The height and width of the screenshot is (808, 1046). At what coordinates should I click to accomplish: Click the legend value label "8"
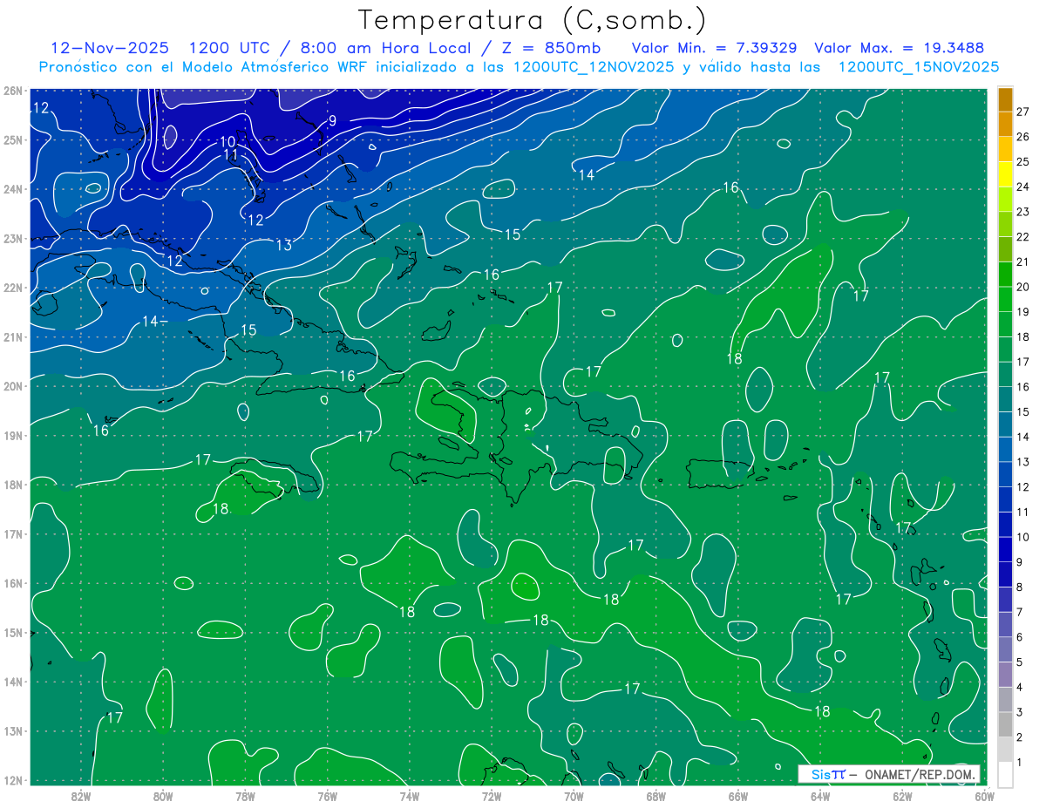click(1019, 587)
